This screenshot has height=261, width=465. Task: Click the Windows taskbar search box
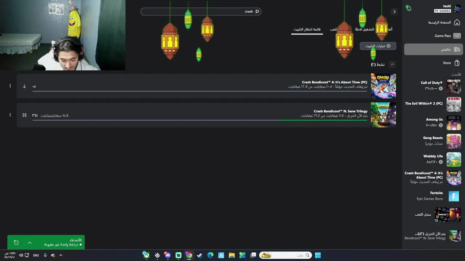(286, 255)
